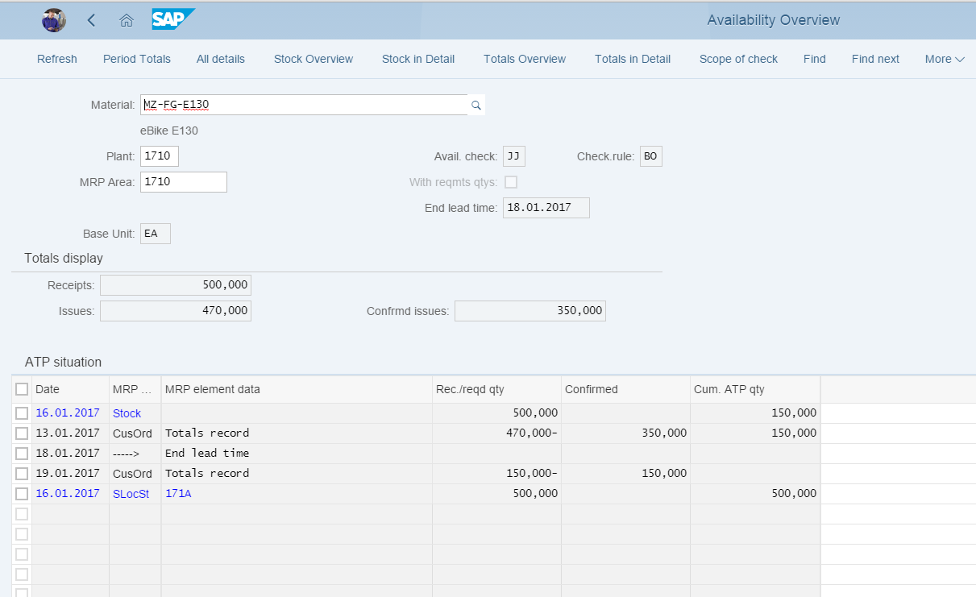Navigate back using the back arrow
Screen dimensions: 976x597
coord(90,19)
